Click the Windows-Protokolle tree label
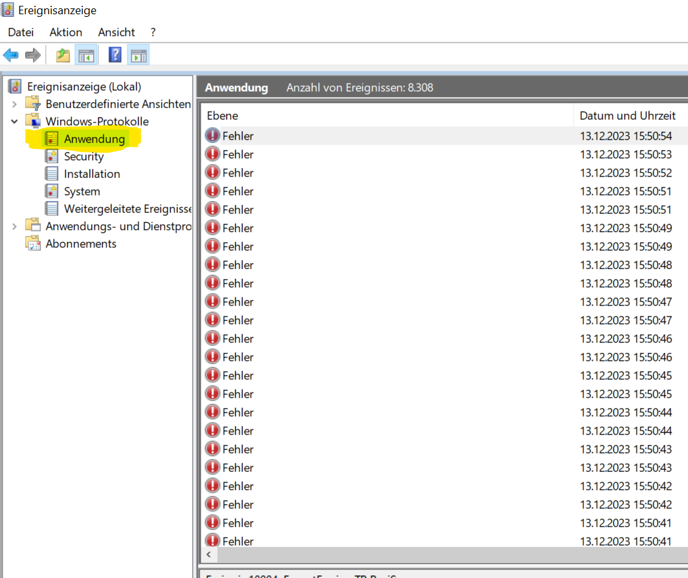Viewport: 688px width, 578px height. pyautogui.click(x=97, y=122)
